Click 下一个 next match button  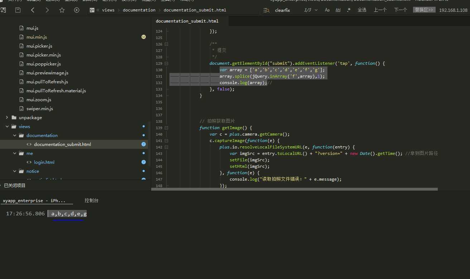(x=401, y=10)
